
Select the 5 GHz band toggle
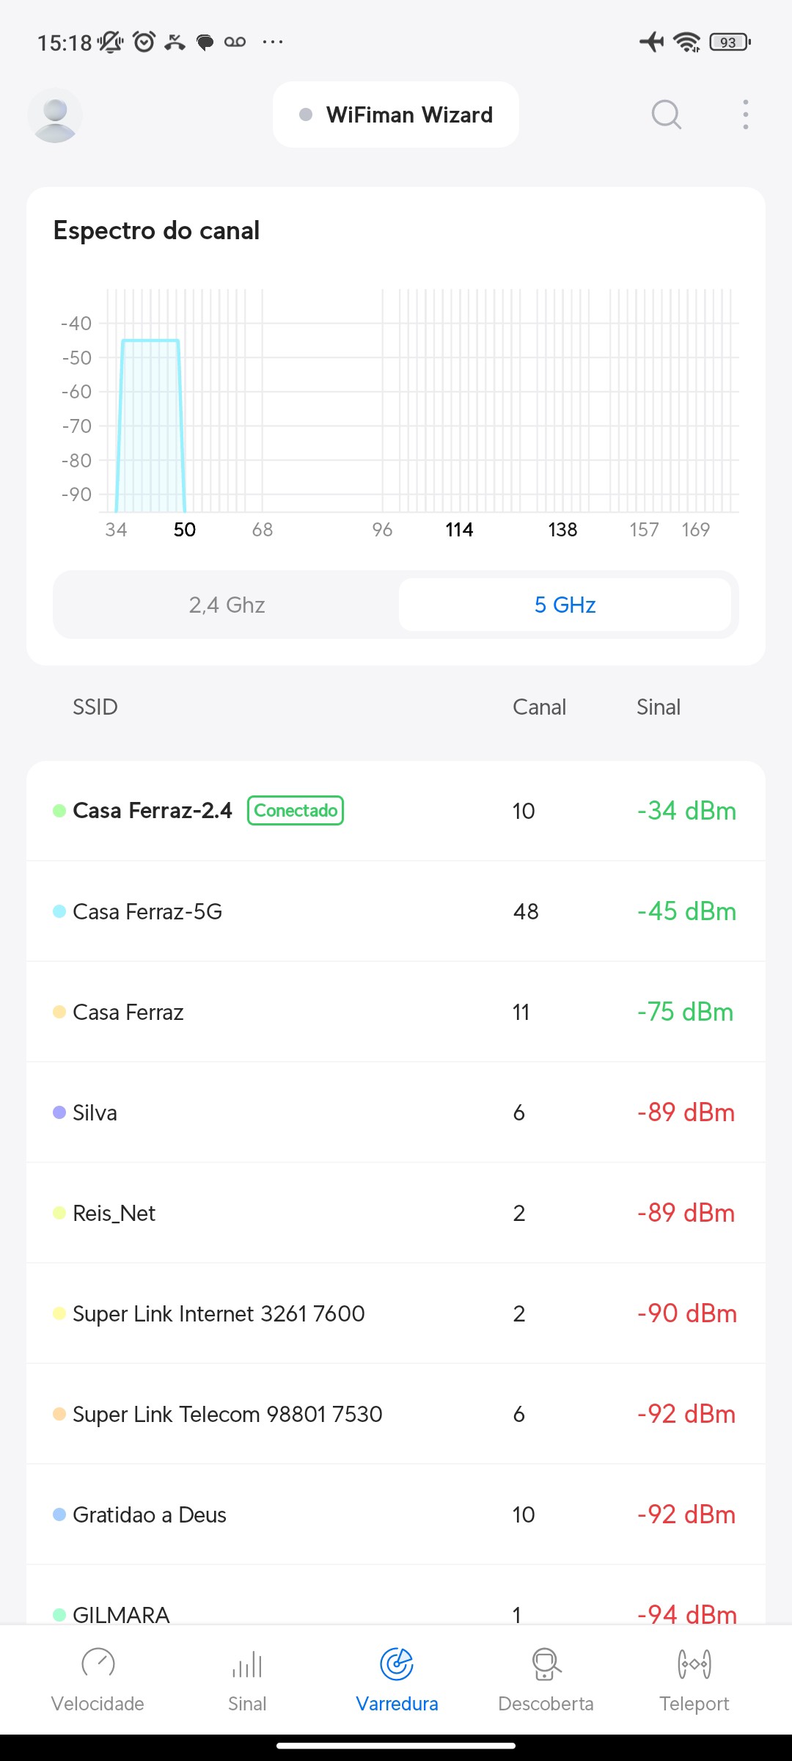click(565, 605)
